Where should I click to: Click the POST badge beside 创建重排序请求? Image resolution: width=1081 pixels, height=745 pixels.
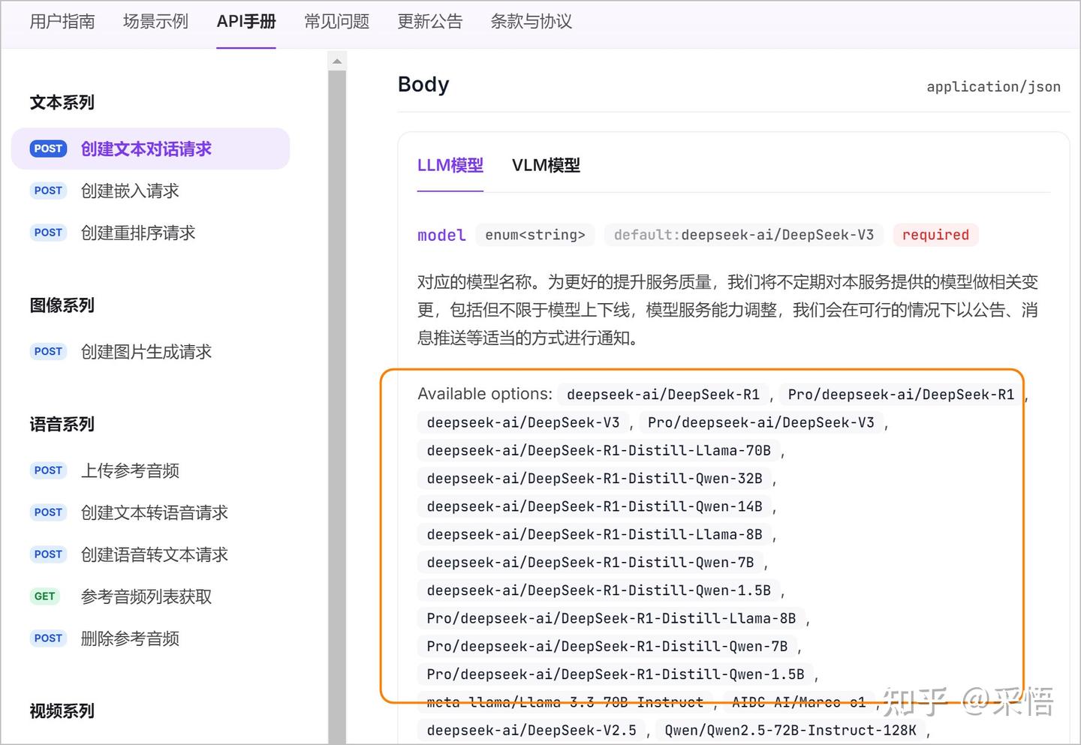(x=48, y=233)
